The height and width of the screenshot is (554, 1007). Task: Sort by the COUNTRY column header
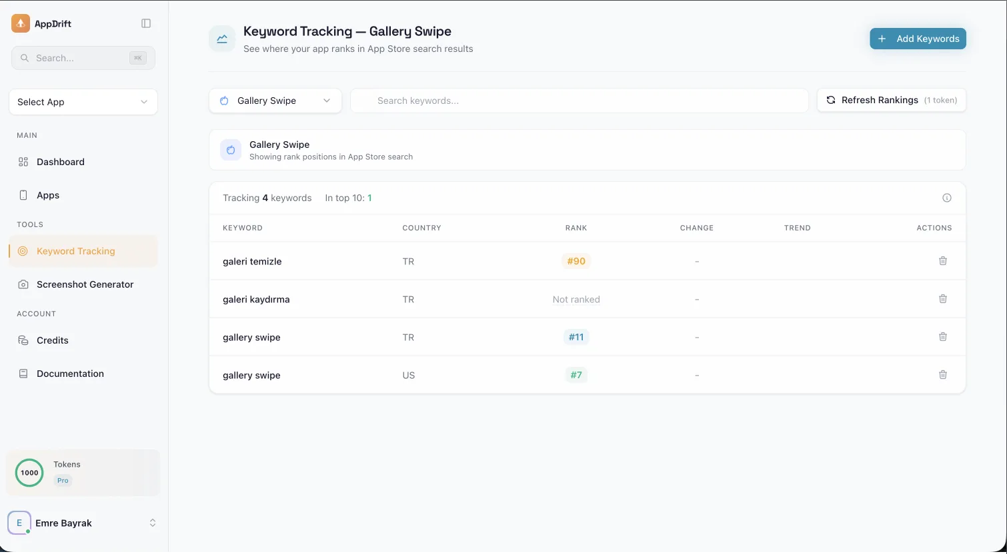422,228
